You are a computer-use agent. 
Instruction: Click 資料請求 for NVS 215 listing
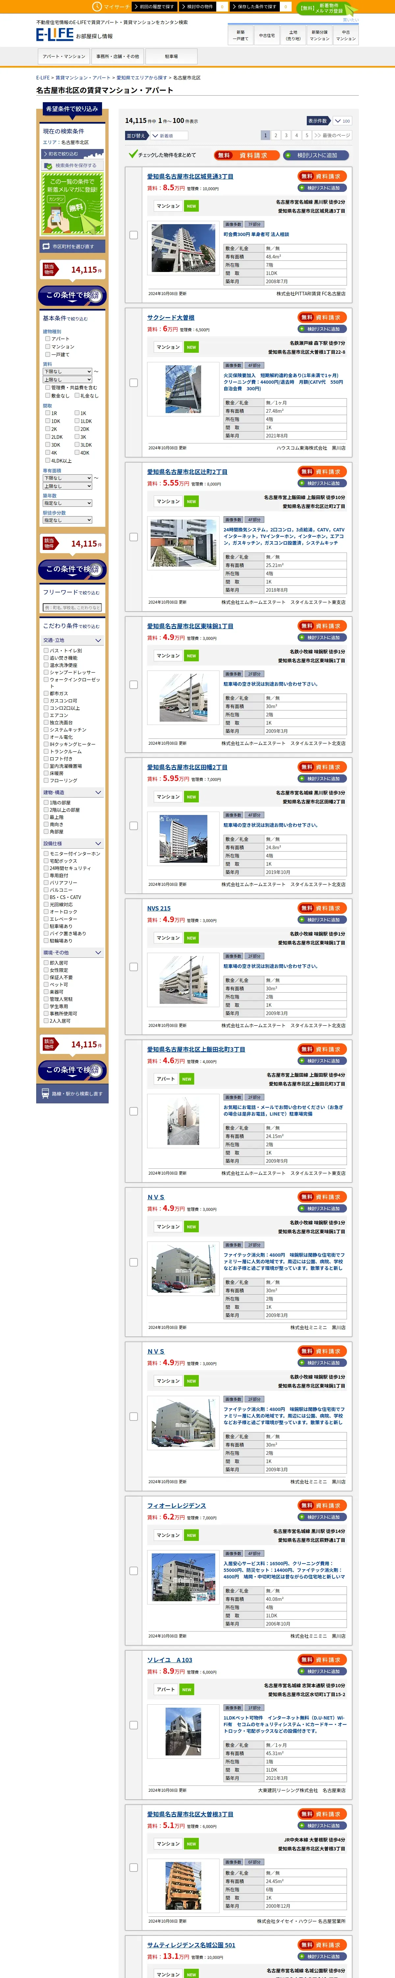pyautogui.click(x=322, y=908)
